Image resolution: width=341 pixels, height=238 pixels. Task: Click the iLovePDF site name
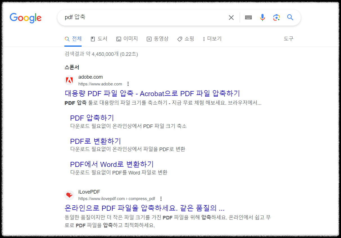[89, 192]
